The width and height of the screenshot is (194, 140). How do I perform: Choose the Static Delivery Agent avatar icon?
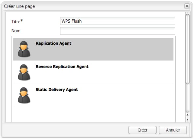(24, 95)
